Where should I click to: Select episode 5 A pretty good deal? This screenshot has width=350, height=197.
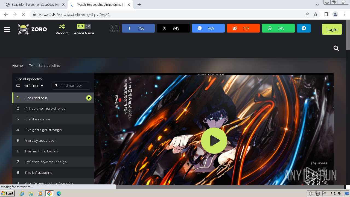pos(53,141)
